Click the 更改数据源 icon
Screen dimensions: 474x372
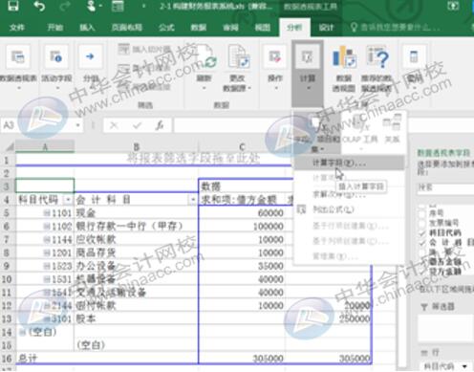click(x=238, y=57)
